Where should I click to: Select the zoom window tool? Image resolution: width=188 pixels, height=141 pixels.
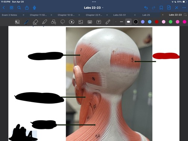pos(17,22)
